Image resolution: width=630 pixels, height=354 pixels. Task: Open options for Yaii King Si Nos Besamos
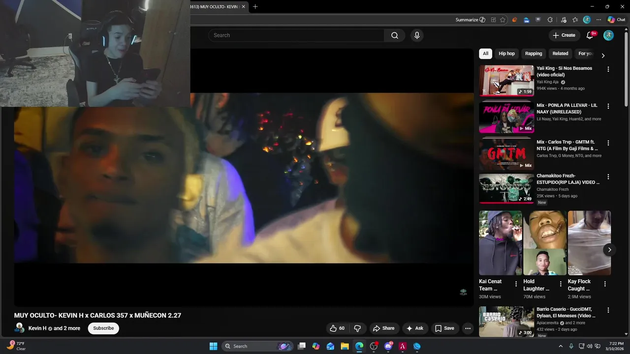(x=608, y=69)
